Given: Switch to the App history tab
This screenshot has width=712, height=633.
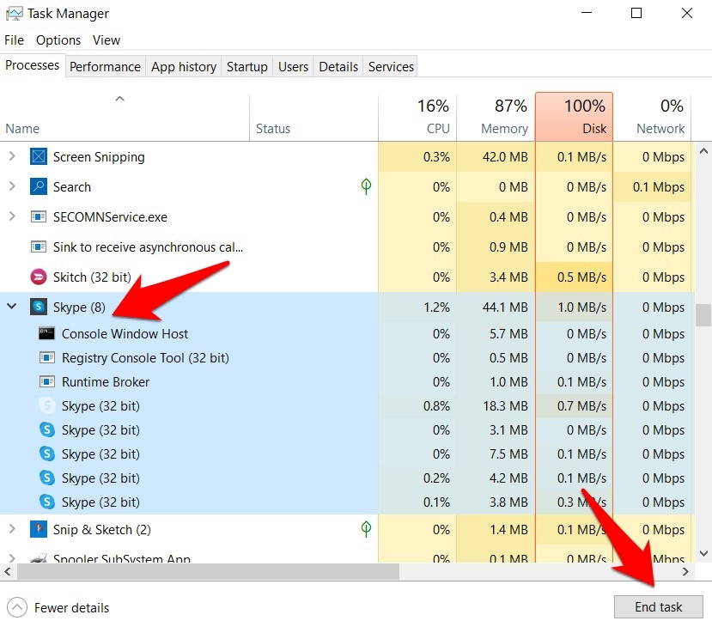Looking at the screenshot, I should tap(184, 67).
